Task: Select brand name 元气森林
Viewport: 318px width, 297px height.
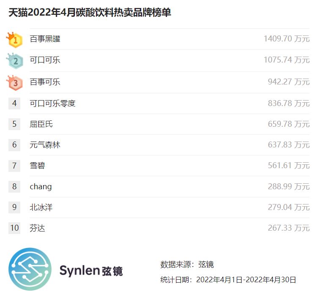Action: (x=45, y=145)
